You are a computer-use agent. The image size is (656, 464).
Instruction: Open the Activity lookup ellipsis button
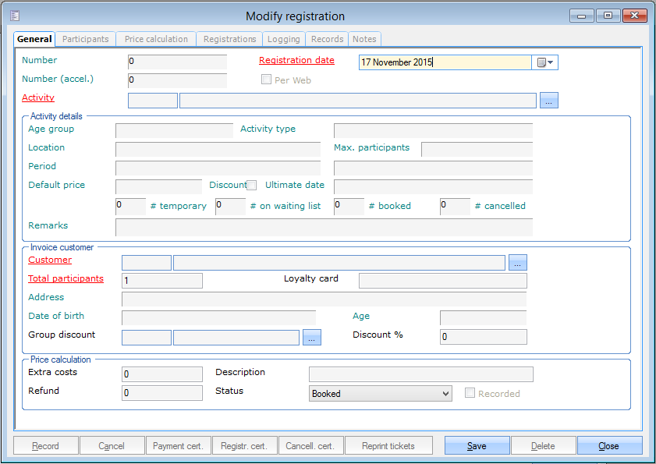pos(549,101)
